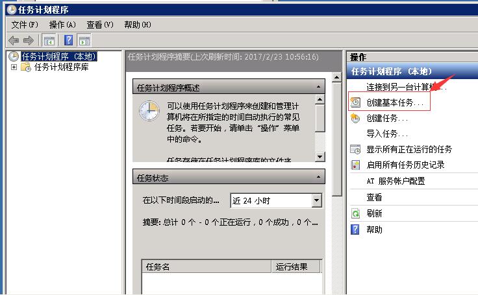Click 连接到另一台计算机 action link

point(404,87)
